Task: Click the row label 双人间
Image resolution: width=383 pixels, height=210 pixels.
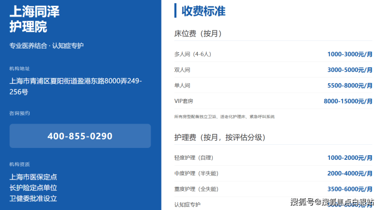Action: pyautogui.click(x=182, y=70)
